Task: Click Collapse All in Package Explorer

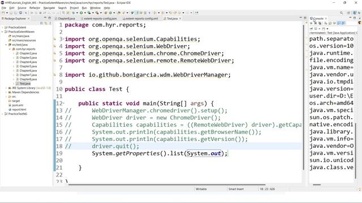Action: pyautogui.click(x=42, y=23)
